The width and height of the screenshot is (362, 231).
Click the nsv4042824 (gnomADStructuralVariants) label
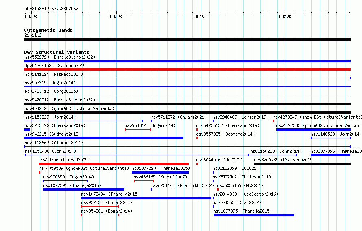click(70, 108)
